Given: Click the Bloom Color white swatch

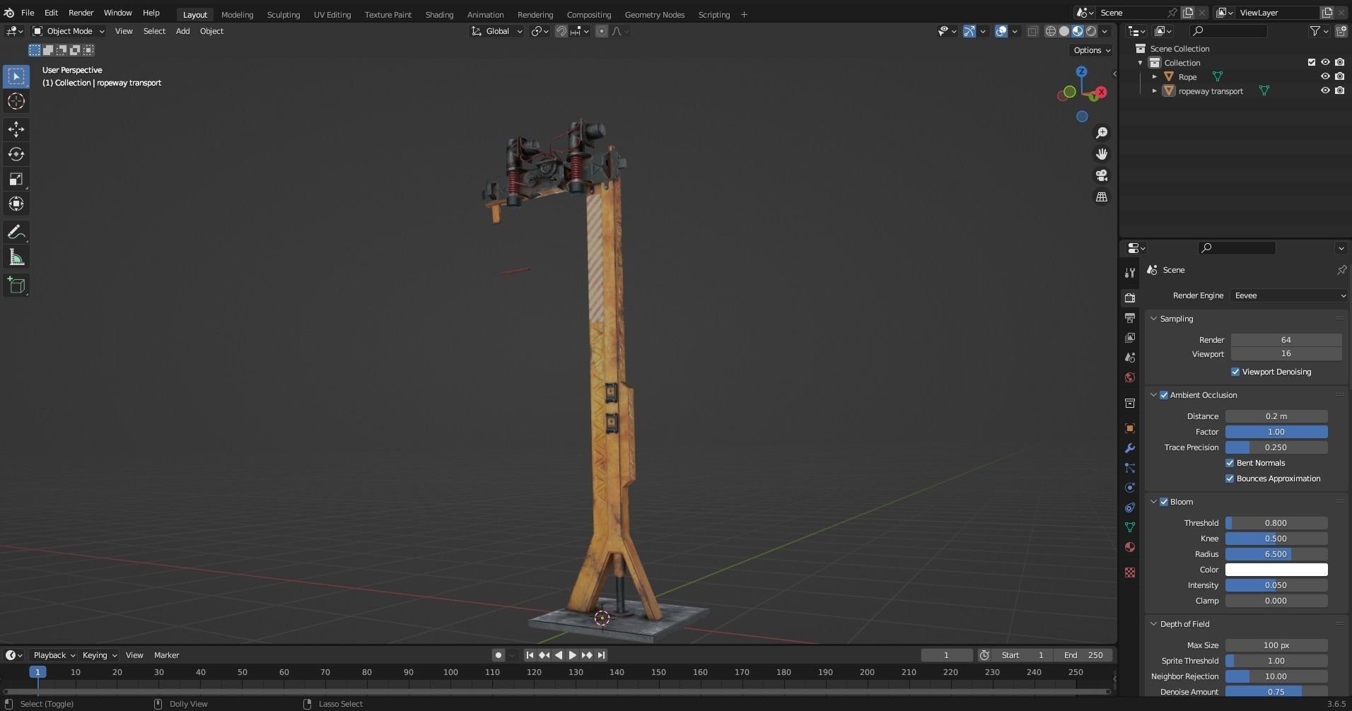Looking at the screenshot, I should [1276, 570].
